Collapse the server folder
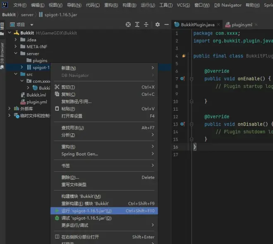This screenshot has height=244, width=273. point(16,53)
